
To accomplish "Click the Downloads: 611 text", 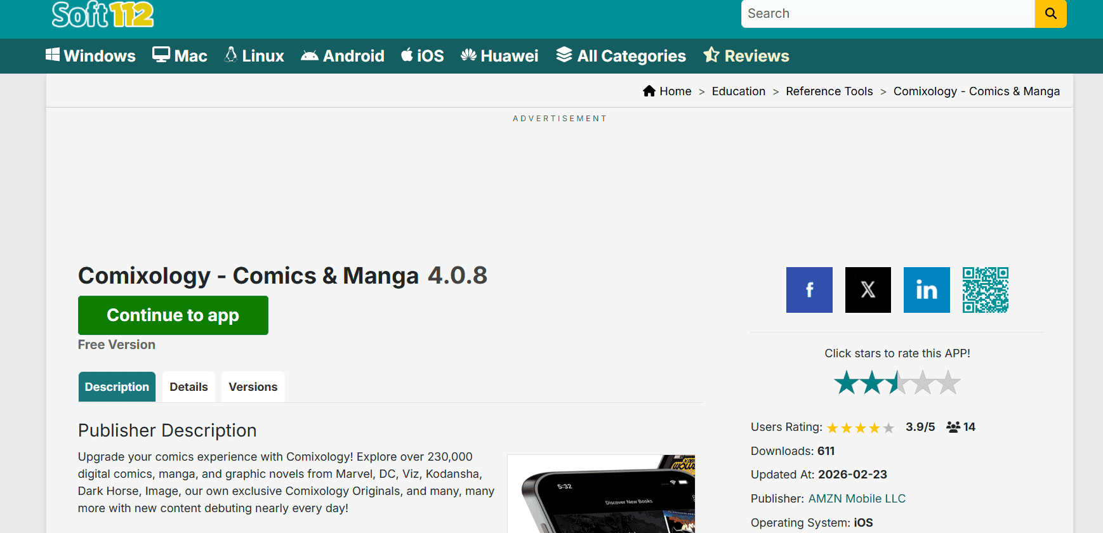I will pyautogui.click(x=793, y=451).
